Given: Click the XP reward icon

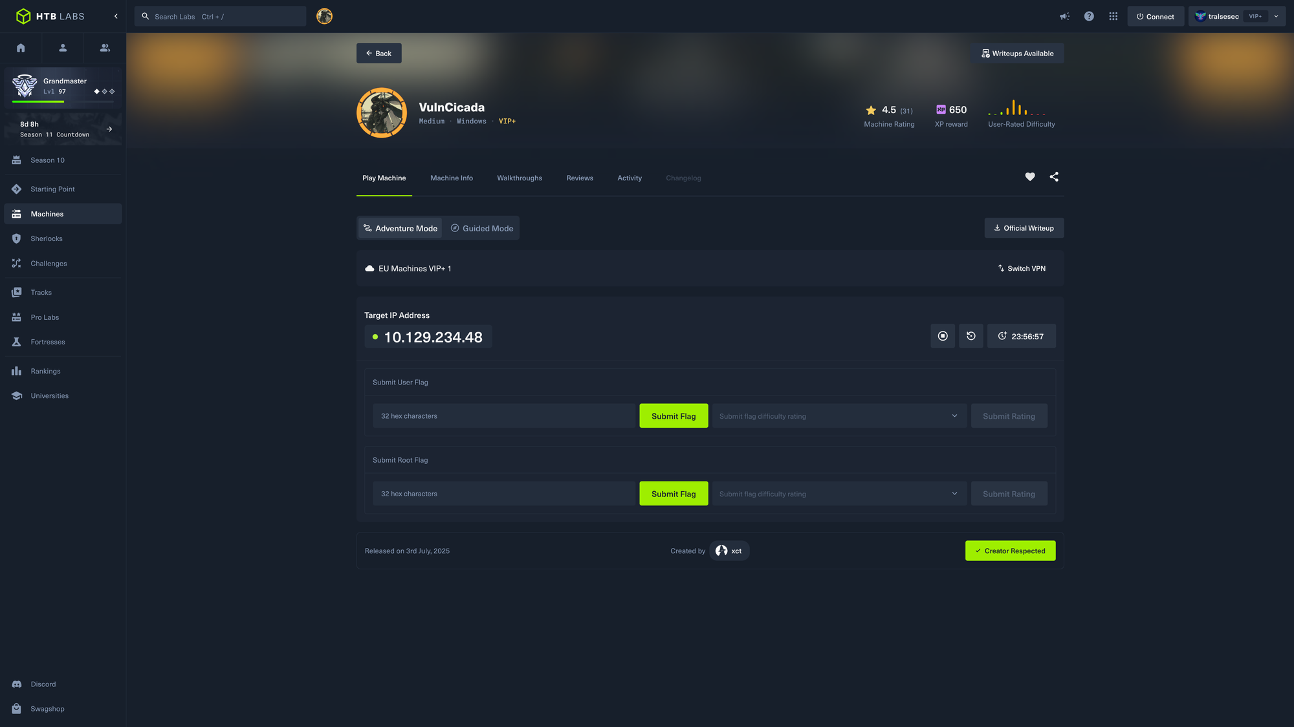Looking at the screenshot, I should (x=941, y=109).
